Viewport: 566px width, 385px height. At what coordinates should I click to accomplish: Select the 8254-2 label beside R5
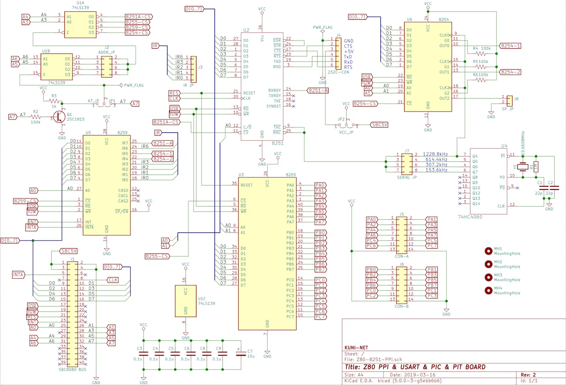[x=510, y=72]
